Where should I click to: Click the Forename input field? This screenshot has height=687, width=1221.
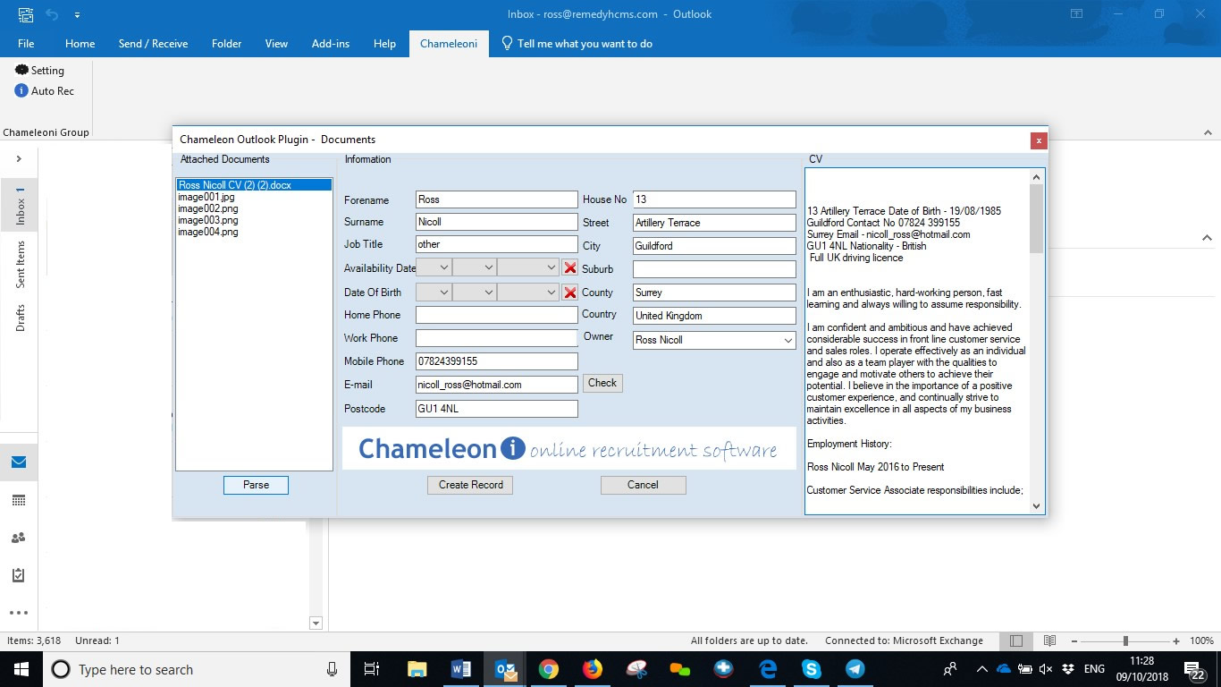(496, 199)
